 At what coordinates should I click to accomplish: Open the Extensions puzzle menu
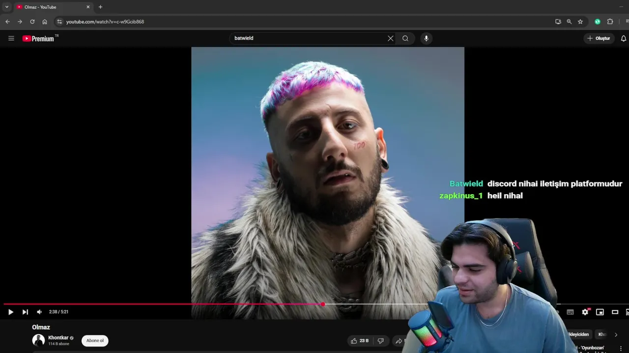tap(610, 22)
